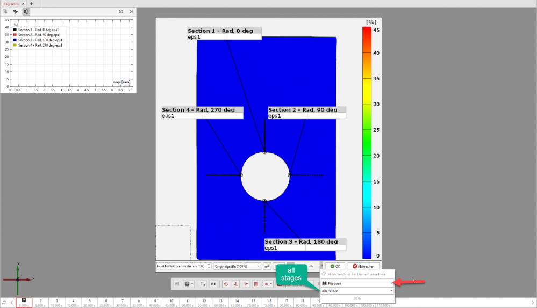Click the second Diagramm toolbar icon (edit)

[16, 11]
